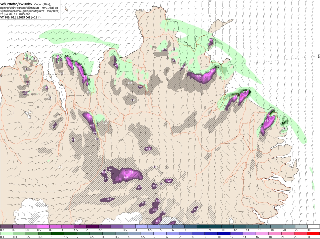Click the VT valid time line (+22 h)
Viewport: 320px width, 239px height.
[x=20, y=17]
